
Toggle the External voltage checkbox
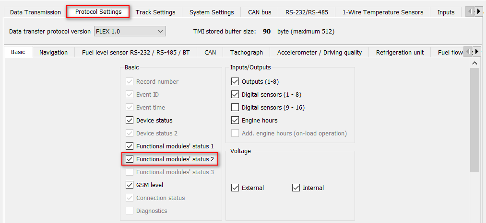[x=235, y=188]
